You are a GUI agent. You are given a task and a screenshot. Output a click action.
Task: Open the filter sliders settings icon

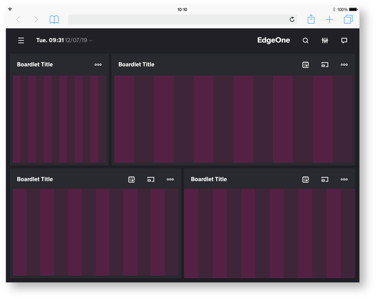point(325,41)
